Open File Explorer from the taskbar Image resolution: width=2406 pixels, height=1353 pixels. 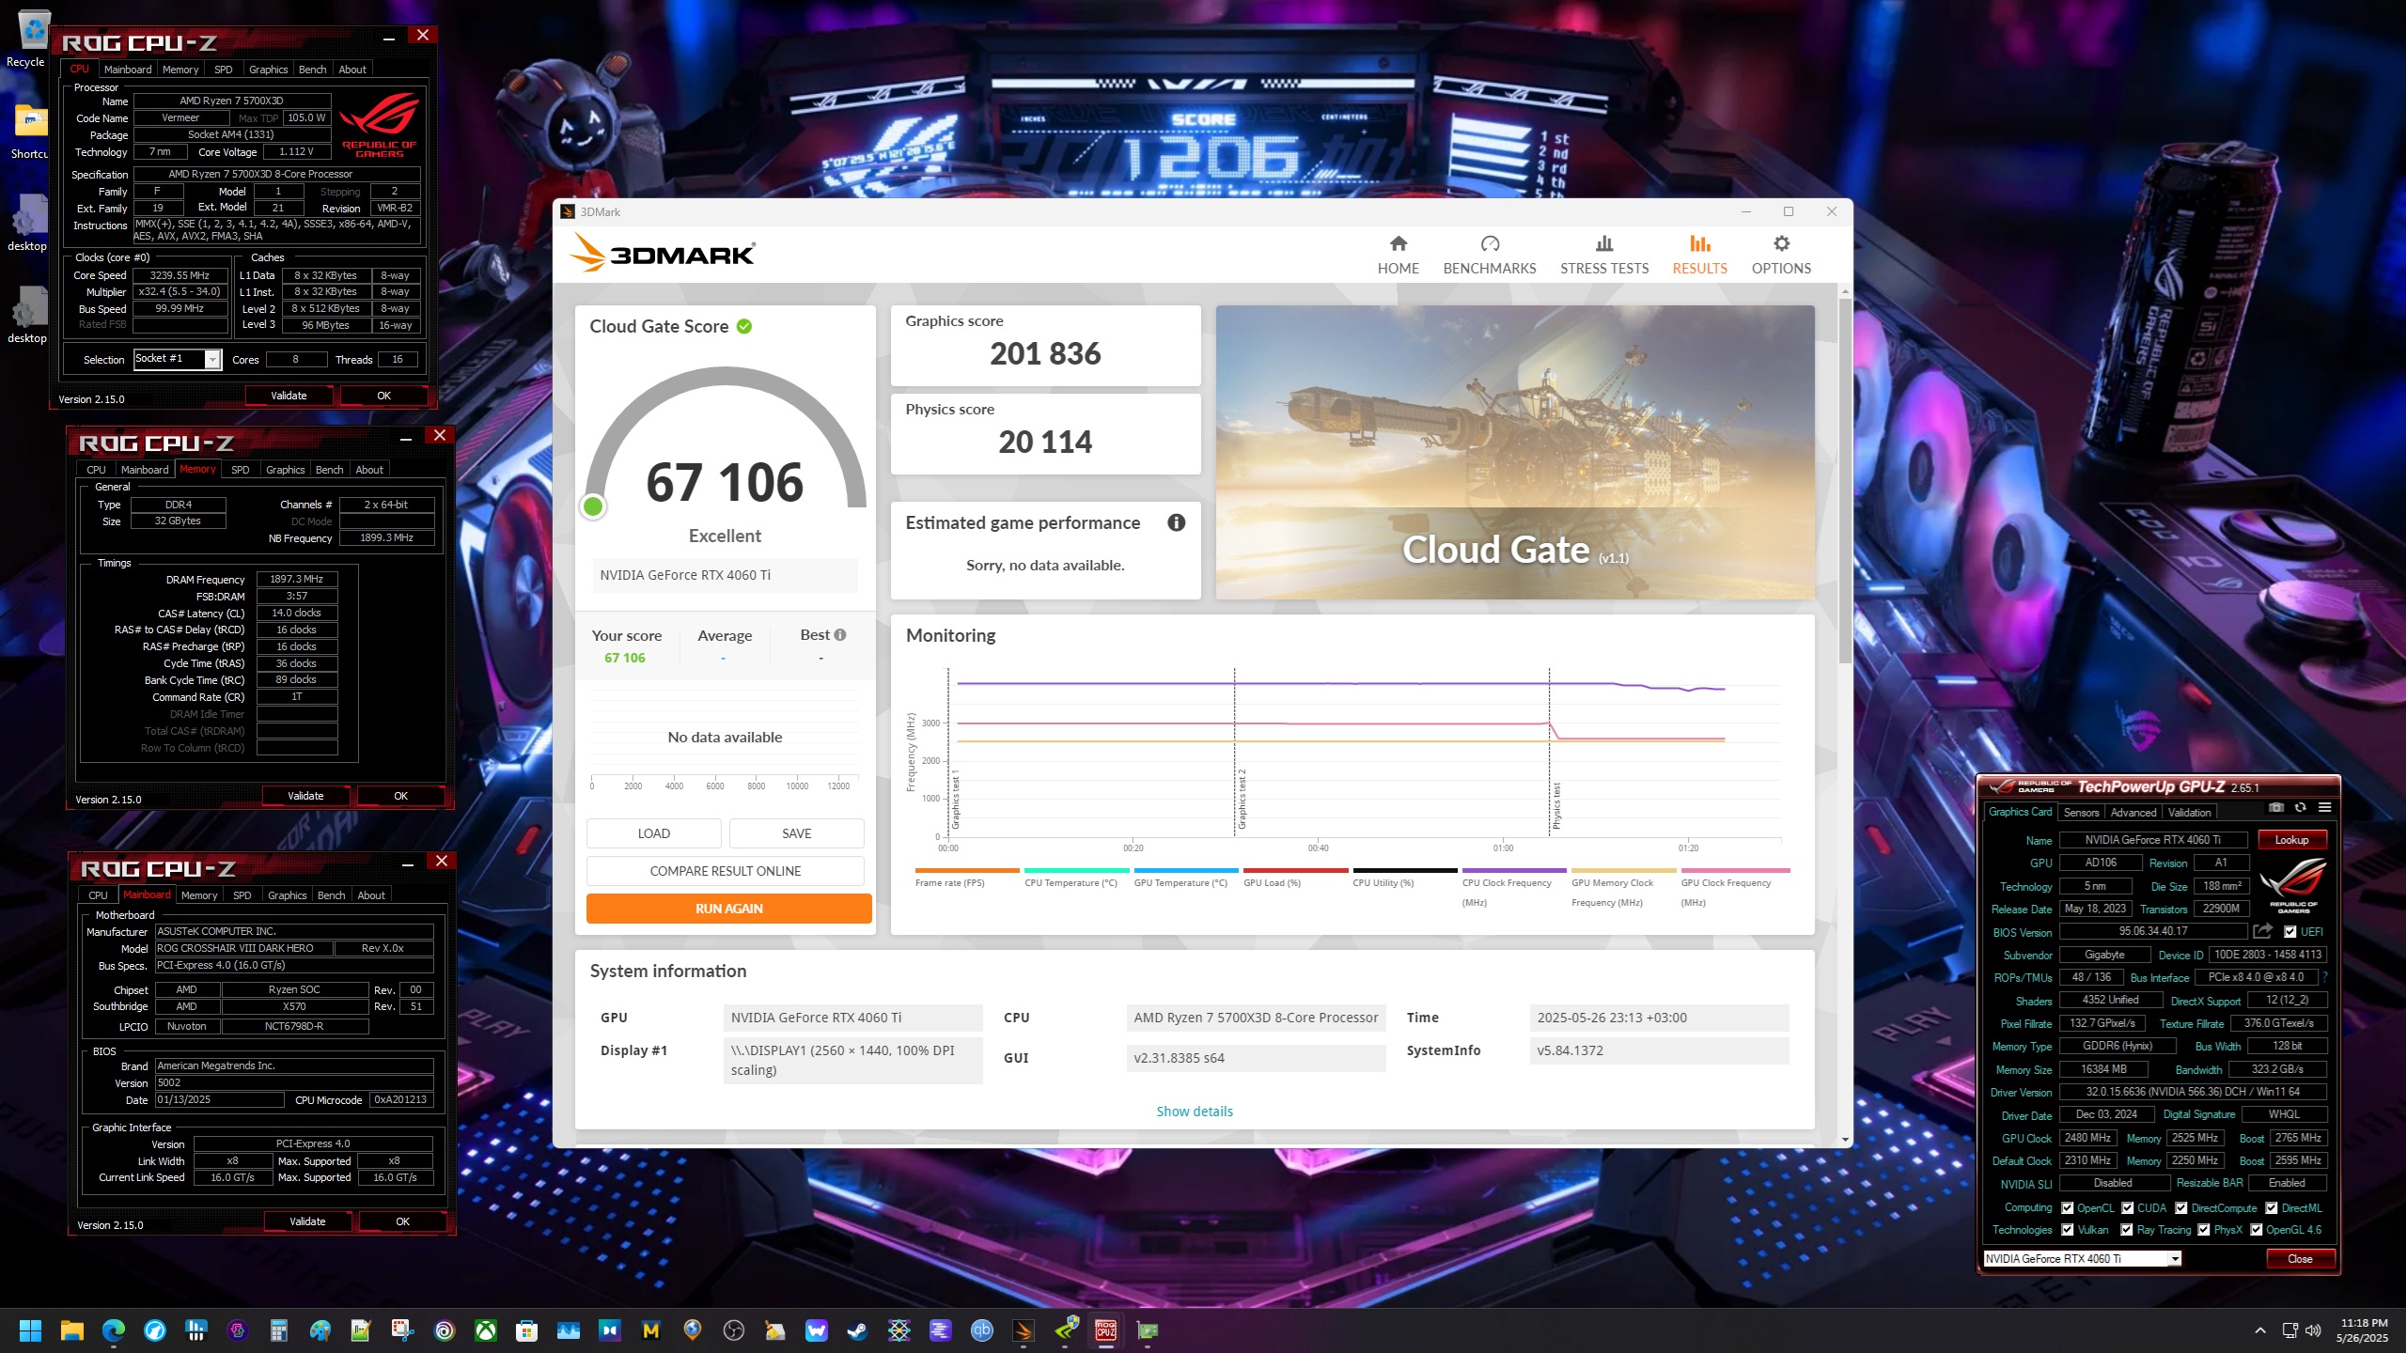tap(72, 1330)
